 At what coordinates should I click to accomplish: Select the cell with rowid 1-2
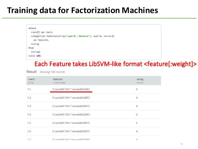(29, 98)
